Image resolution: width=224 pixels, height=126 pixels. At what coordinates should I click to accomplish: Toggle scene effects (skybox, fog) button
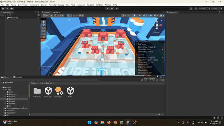[144, 15]
